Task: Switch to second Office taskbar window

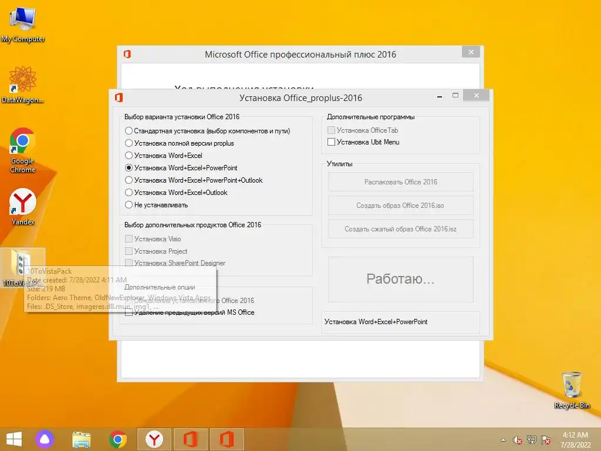Action: 227,439
